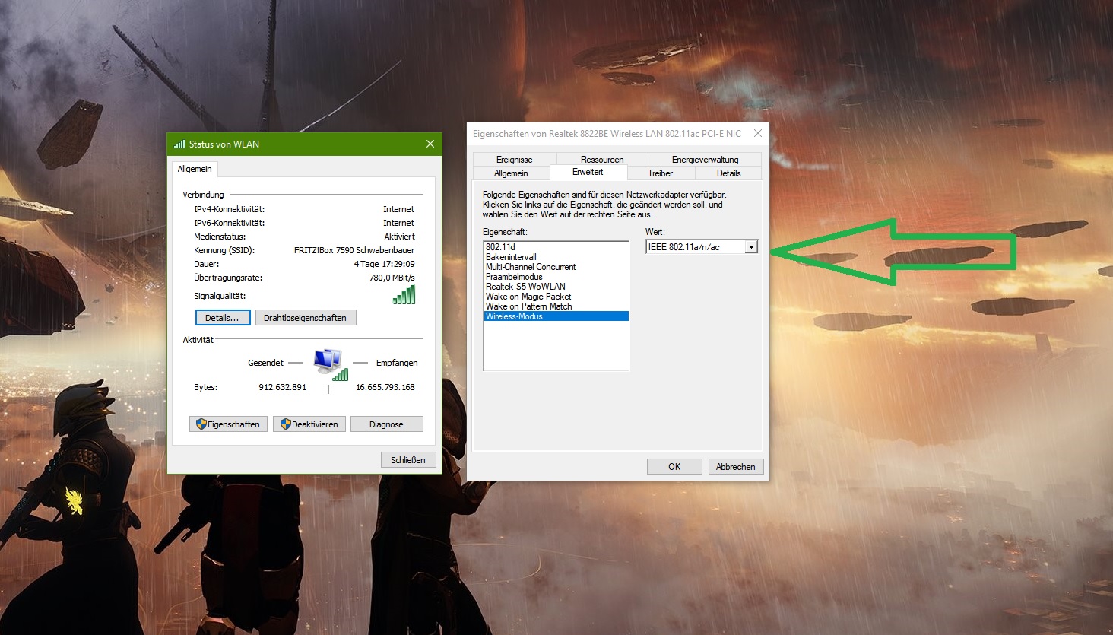The image size is (1113, 635).
Task: Select the Allgemein tab in WLAN status window
Action: pyautogui.click(x=195, y=169)
